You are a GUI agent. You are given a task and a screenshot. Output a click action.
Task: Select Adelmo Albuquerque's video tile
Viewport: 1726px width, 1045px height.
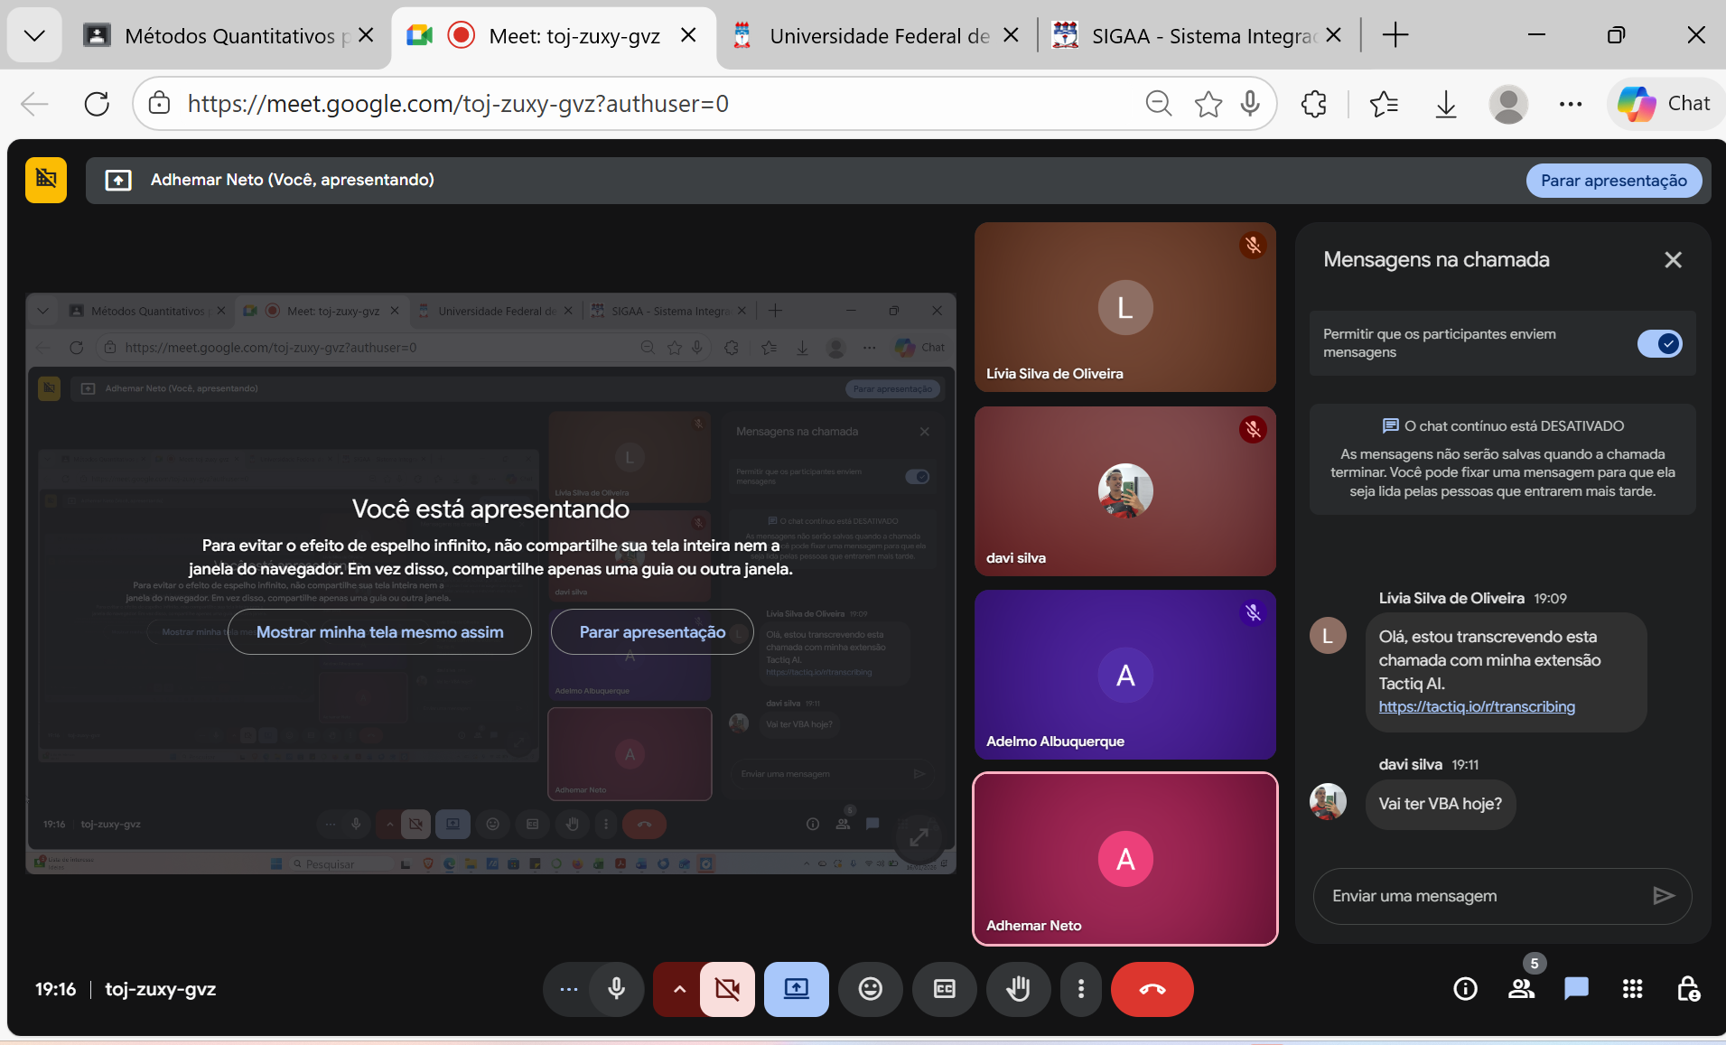(x=1125, y=675)
